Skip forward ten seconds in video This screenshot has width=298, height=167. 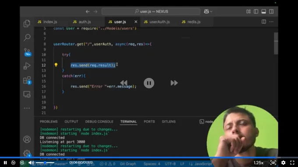tap(22, 163)
